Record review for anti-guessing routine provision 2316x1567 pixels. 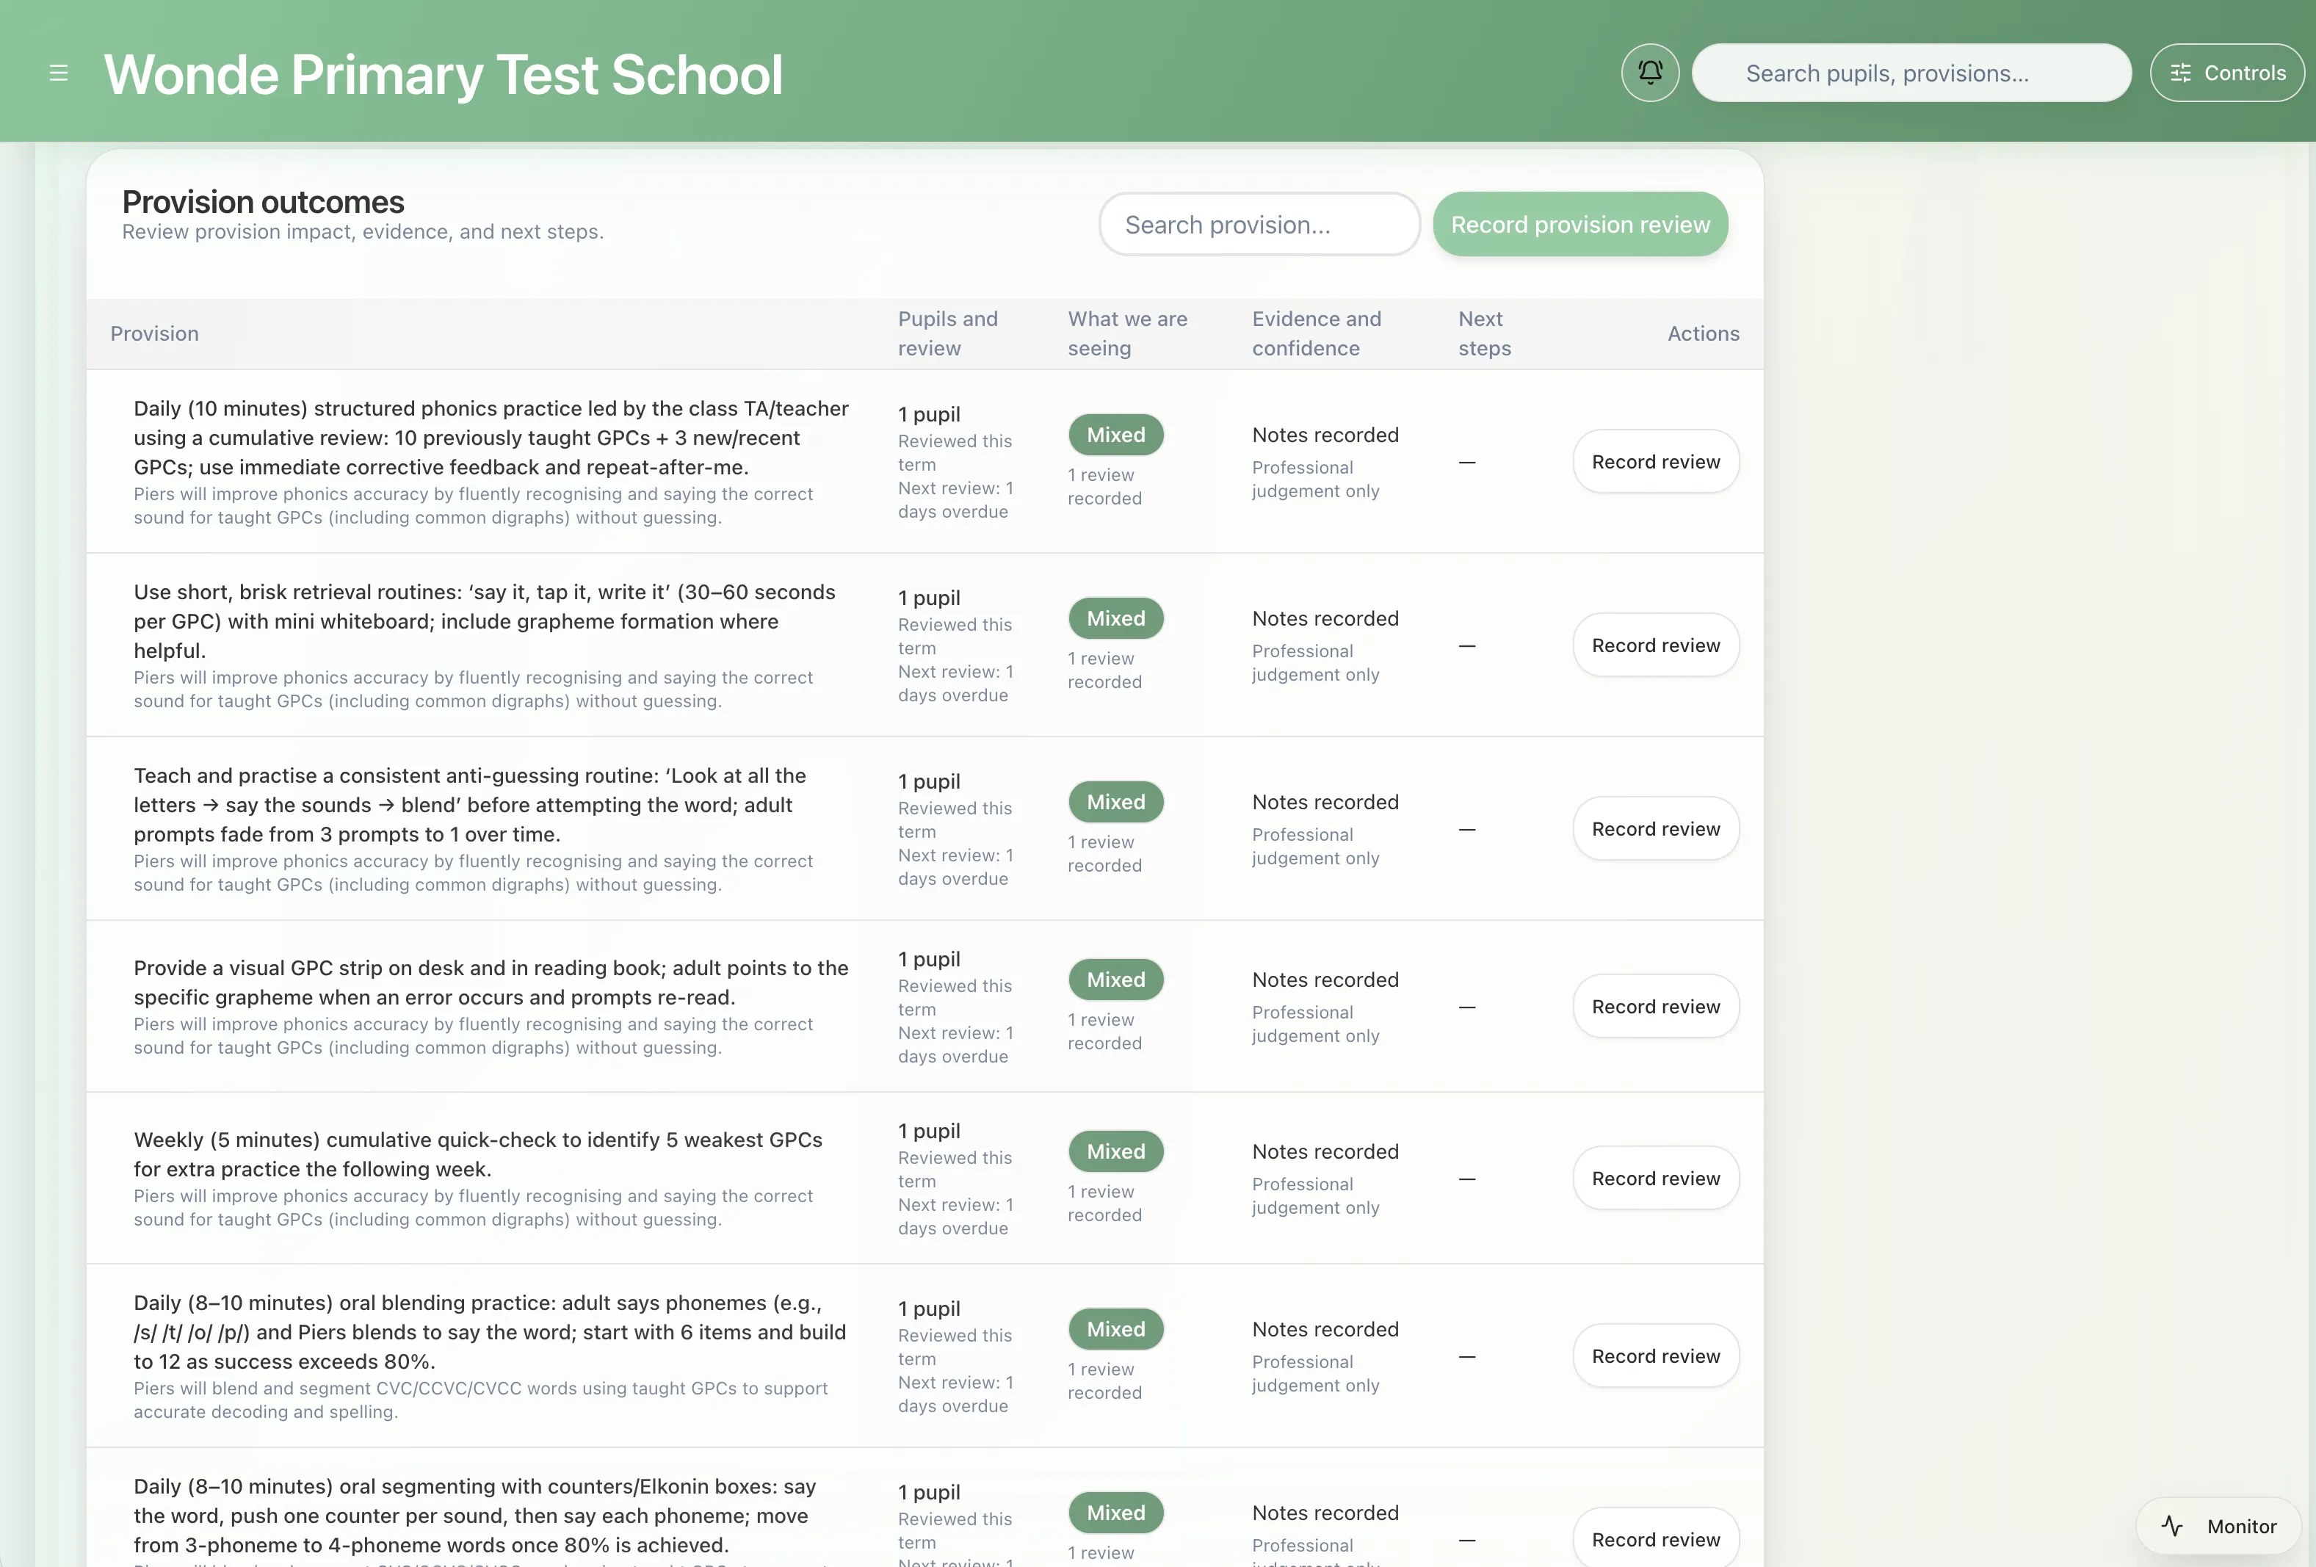tap(1655, 828)
